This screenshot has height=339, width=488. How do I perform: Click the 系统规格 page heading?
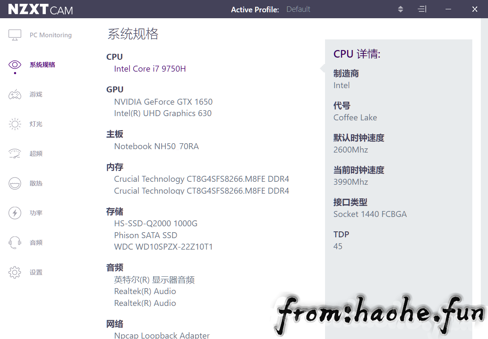133,34
